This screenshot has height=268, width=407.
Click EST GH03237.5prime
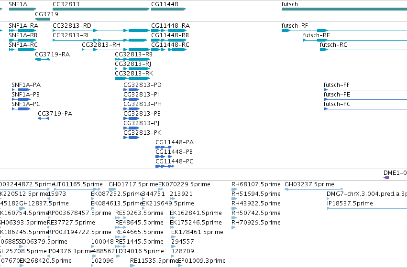314,189
